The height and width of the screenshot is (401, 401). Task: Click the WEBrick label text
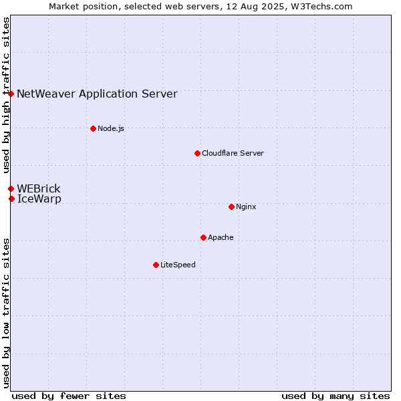tap(39, 188)
